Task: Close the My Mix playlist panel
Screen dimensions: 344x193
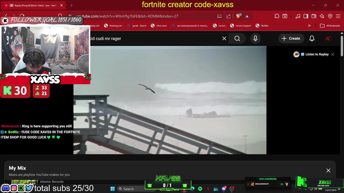Action: [328, 170]
